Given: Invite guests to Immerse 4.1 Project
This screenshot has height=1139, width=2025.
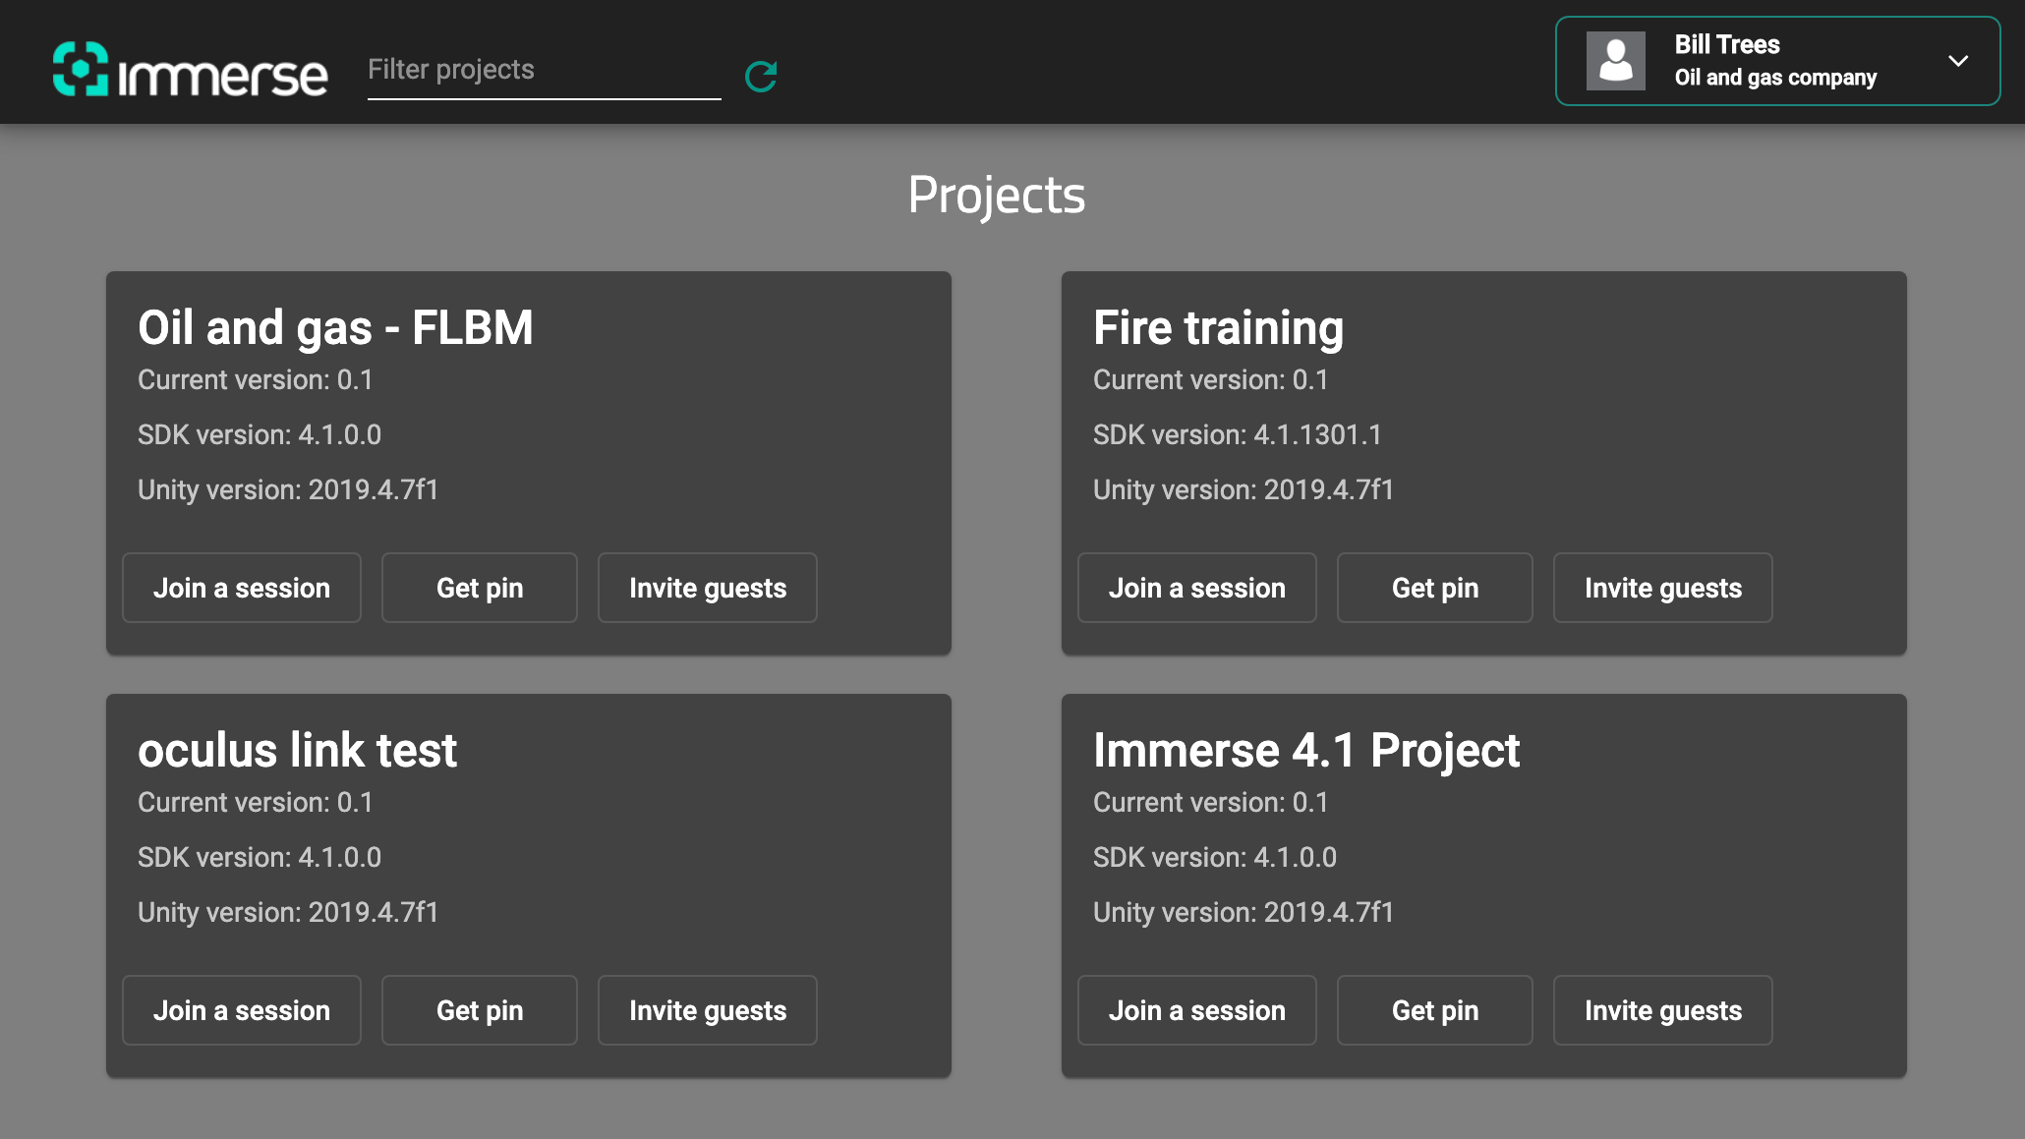Looking at the screenshot, I should (1662, 1010).
